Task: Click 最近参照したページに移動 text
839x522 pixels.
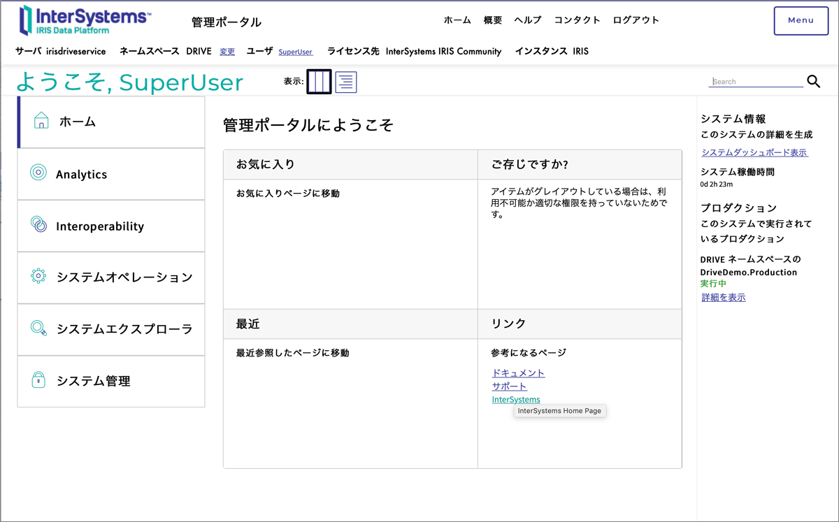Action: (x=292, y=353)
